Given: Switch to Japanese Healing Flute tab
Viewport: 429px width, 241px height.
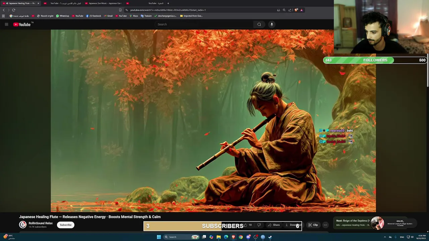Looking at the screenshot, I should pos(21,3).
